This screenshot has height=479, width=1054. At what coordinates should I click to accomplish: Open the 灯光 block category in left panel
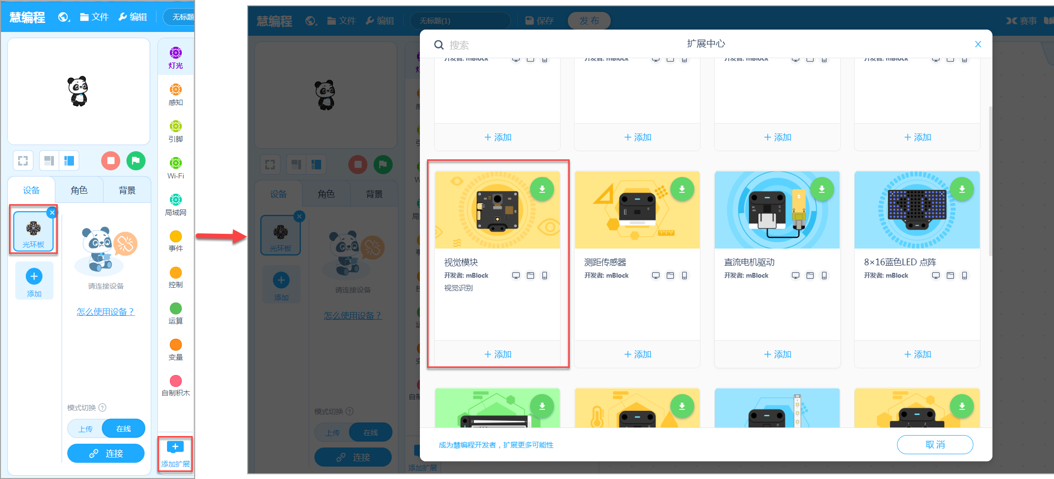pos(176,57)
